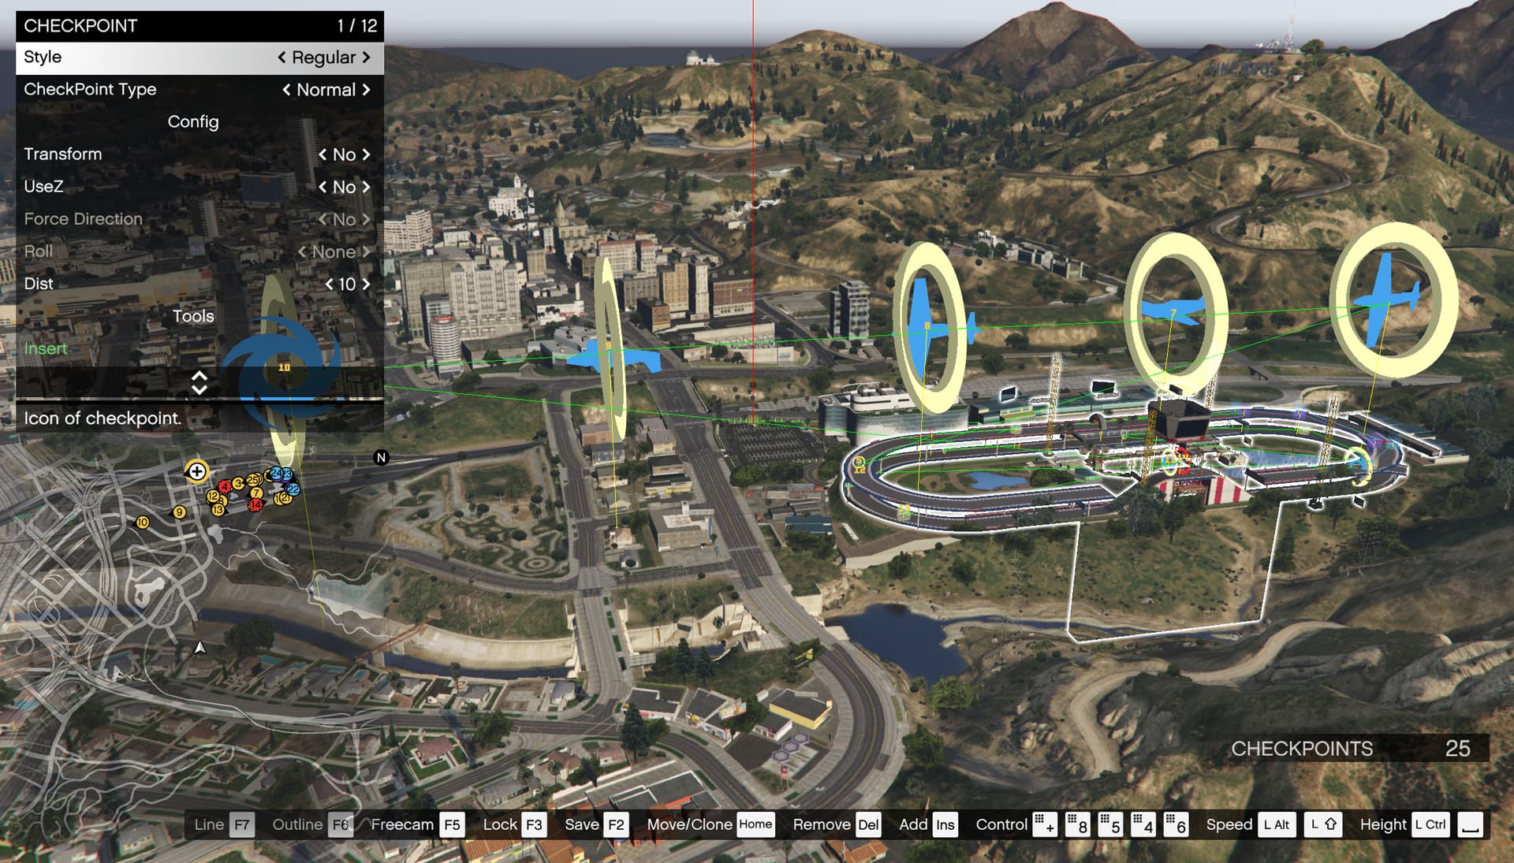Viewport: 1514px width, 863px height.
Task: Toggle Transform with its left arrow
Action: click(x=323, y=154)
